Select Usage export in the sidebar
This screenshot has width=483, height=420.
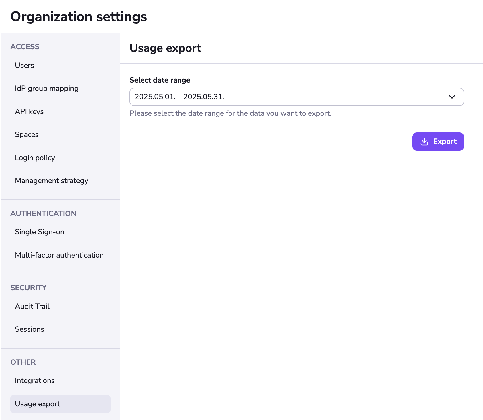tap(38, 404)
